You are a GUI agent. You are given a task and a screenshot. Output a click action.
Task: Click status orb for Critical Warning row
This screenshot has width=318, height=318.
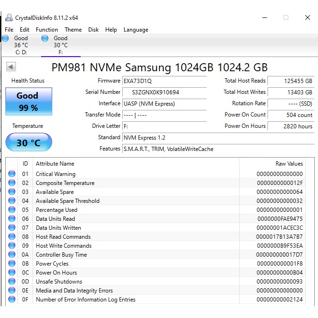coord(12,174)
